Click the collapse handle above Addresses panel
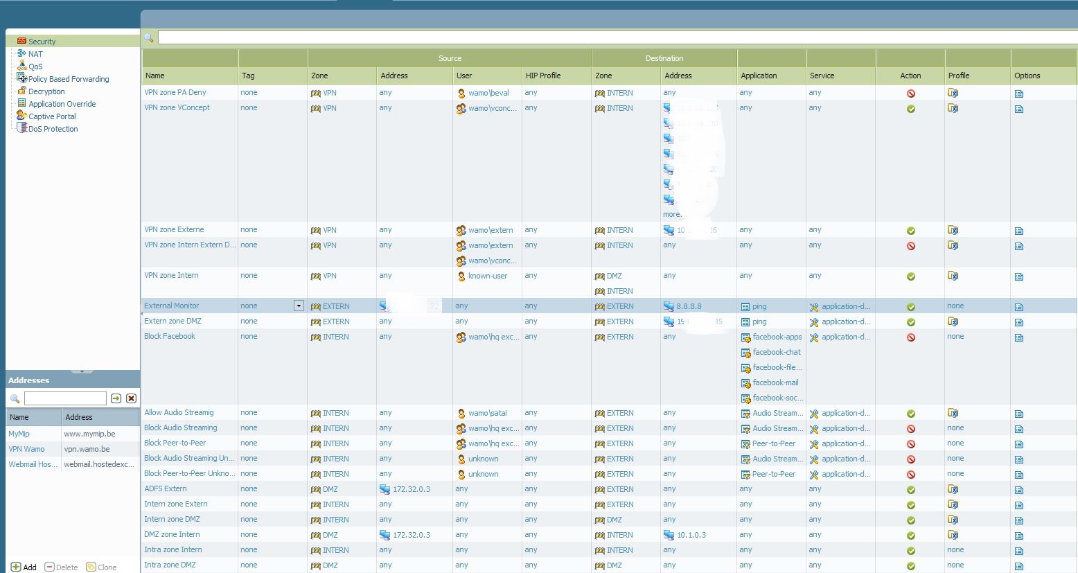Viewport: 1078px width, 573px height. click(82, 371)
